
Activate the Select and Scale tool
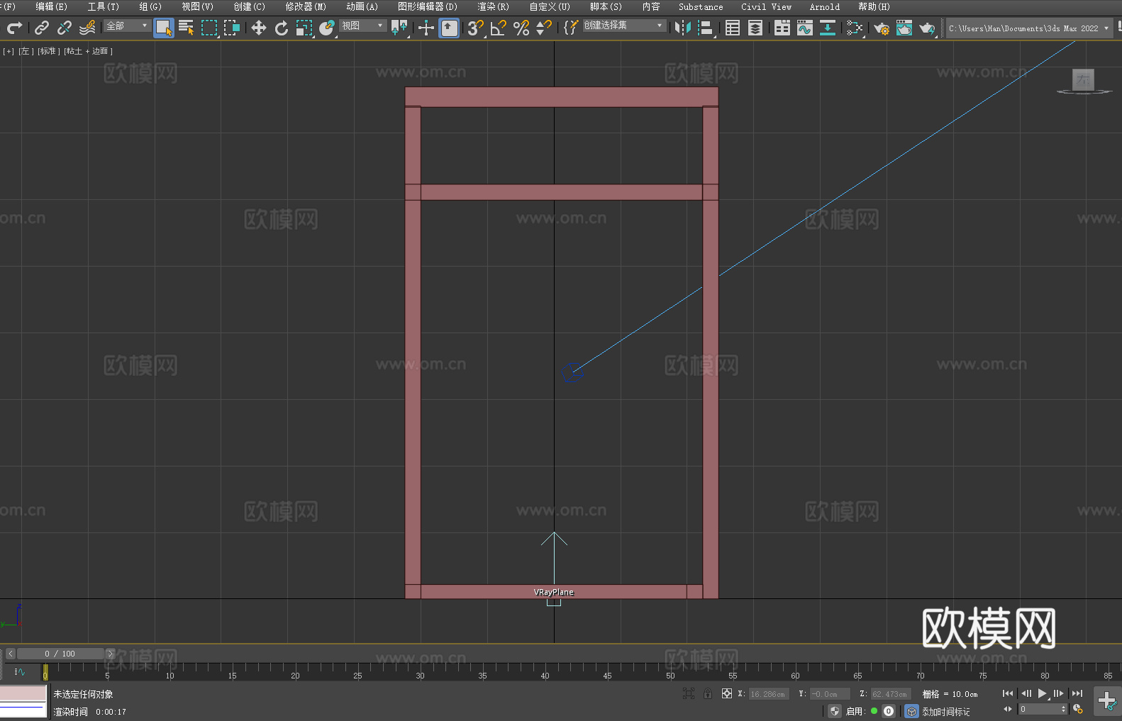tap(304, 28)
